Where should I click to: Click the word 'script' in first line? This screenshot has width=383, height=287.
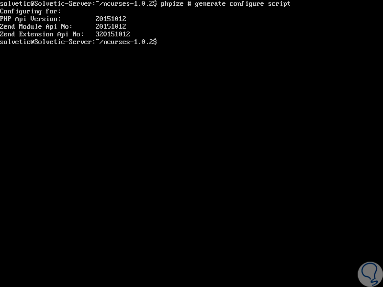point(279,4)
